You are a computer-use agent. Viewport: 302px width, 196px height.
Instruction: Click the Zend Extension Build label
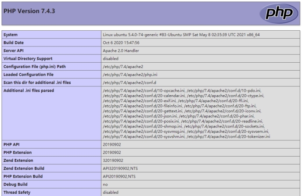24,168
